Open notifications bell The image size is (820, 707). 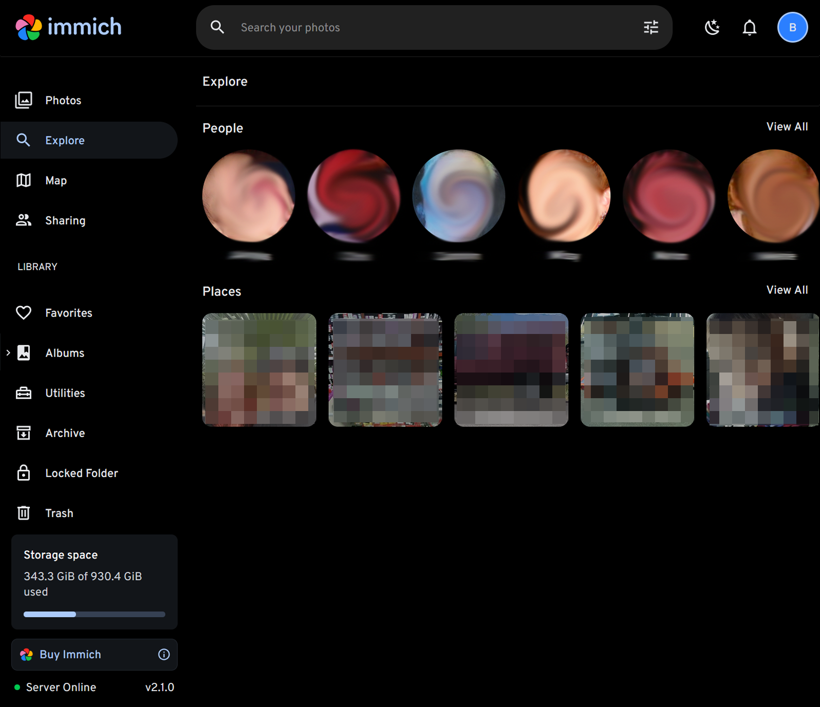click(750, 27)
